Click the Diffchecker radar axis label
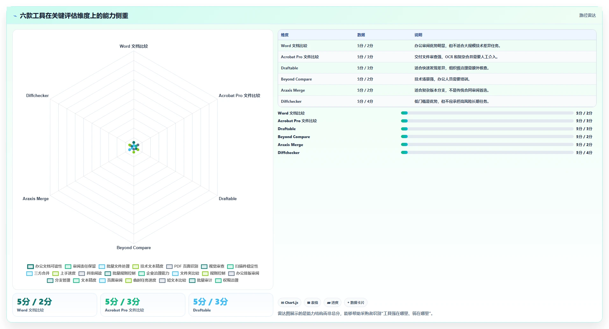Screen dimensions: 609x329 (38, 95)
